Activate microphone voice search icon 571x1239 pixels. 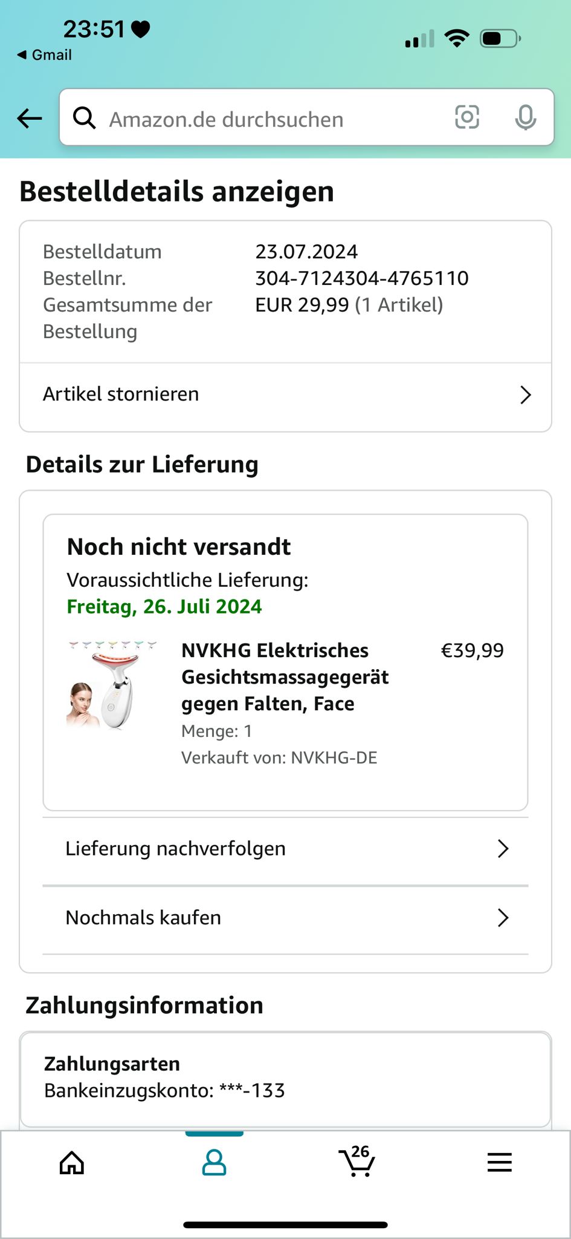click(525, 117)
